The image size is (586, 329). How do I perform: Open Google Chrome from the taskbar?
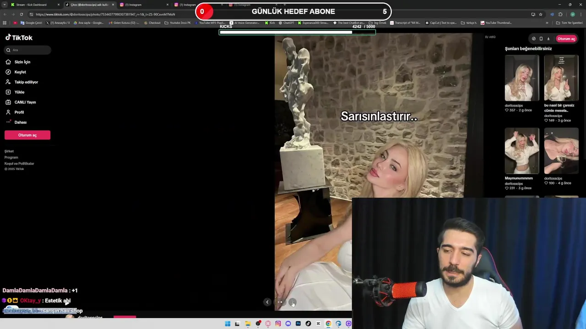click(328, 324)
